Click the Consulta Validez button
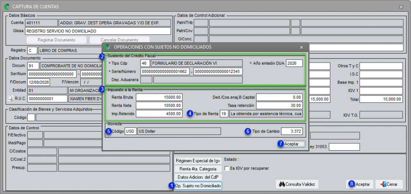This screenshot has height=194, width=411. click(x=297, y=184)
